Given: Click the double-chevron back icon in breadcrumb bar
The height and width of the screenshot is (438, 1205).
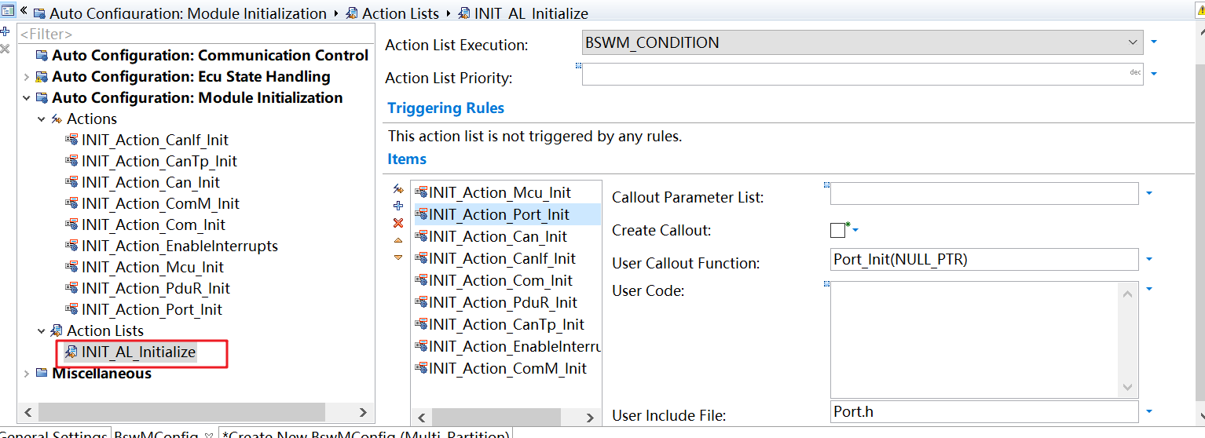Looking at the screenshot, I should (24, 11).
